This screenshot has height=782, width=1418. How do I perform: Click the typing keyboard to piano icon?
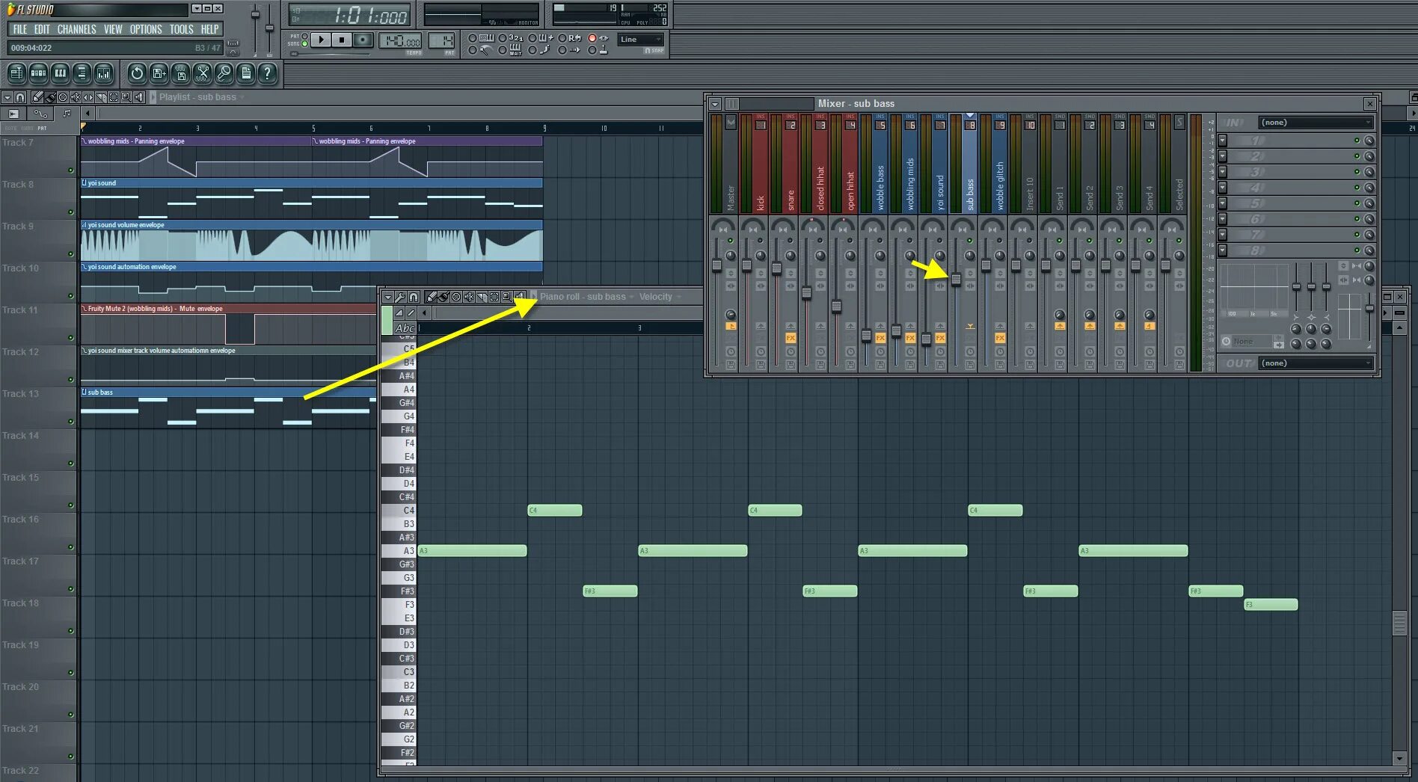[487, 38]
